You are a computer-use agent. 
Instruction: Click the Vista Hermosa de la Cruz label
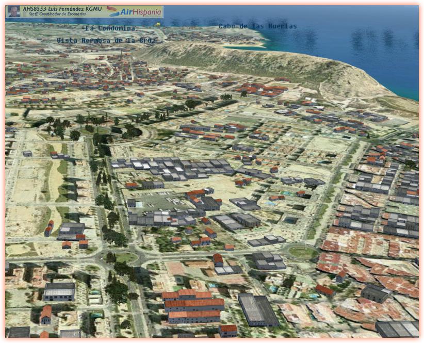106,40
